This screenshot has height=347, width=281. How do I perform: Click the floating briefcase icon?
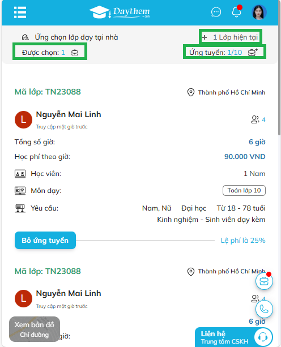coord(264,281)
